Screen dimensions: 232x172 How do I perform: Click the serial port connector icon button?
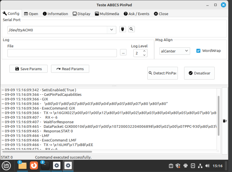tap(123, 29)
